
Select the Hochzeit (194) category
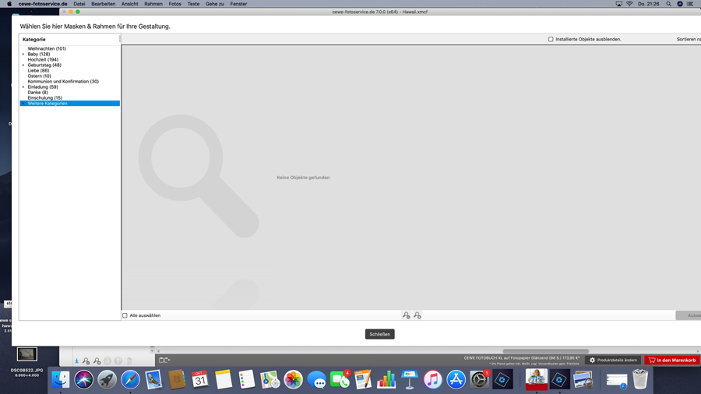coord(43,59)
